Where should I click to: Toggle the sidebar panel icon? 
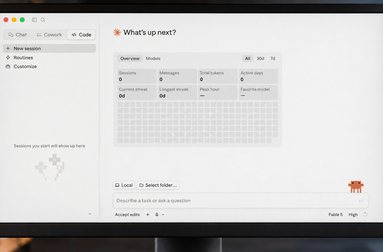point(34,20)
